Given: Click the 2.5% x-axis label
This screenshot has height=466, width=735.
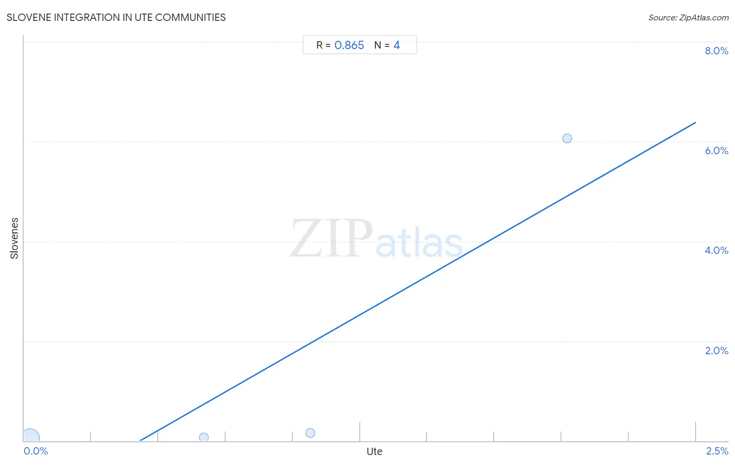Looking at the screenshot, I should tap(717, 451).
